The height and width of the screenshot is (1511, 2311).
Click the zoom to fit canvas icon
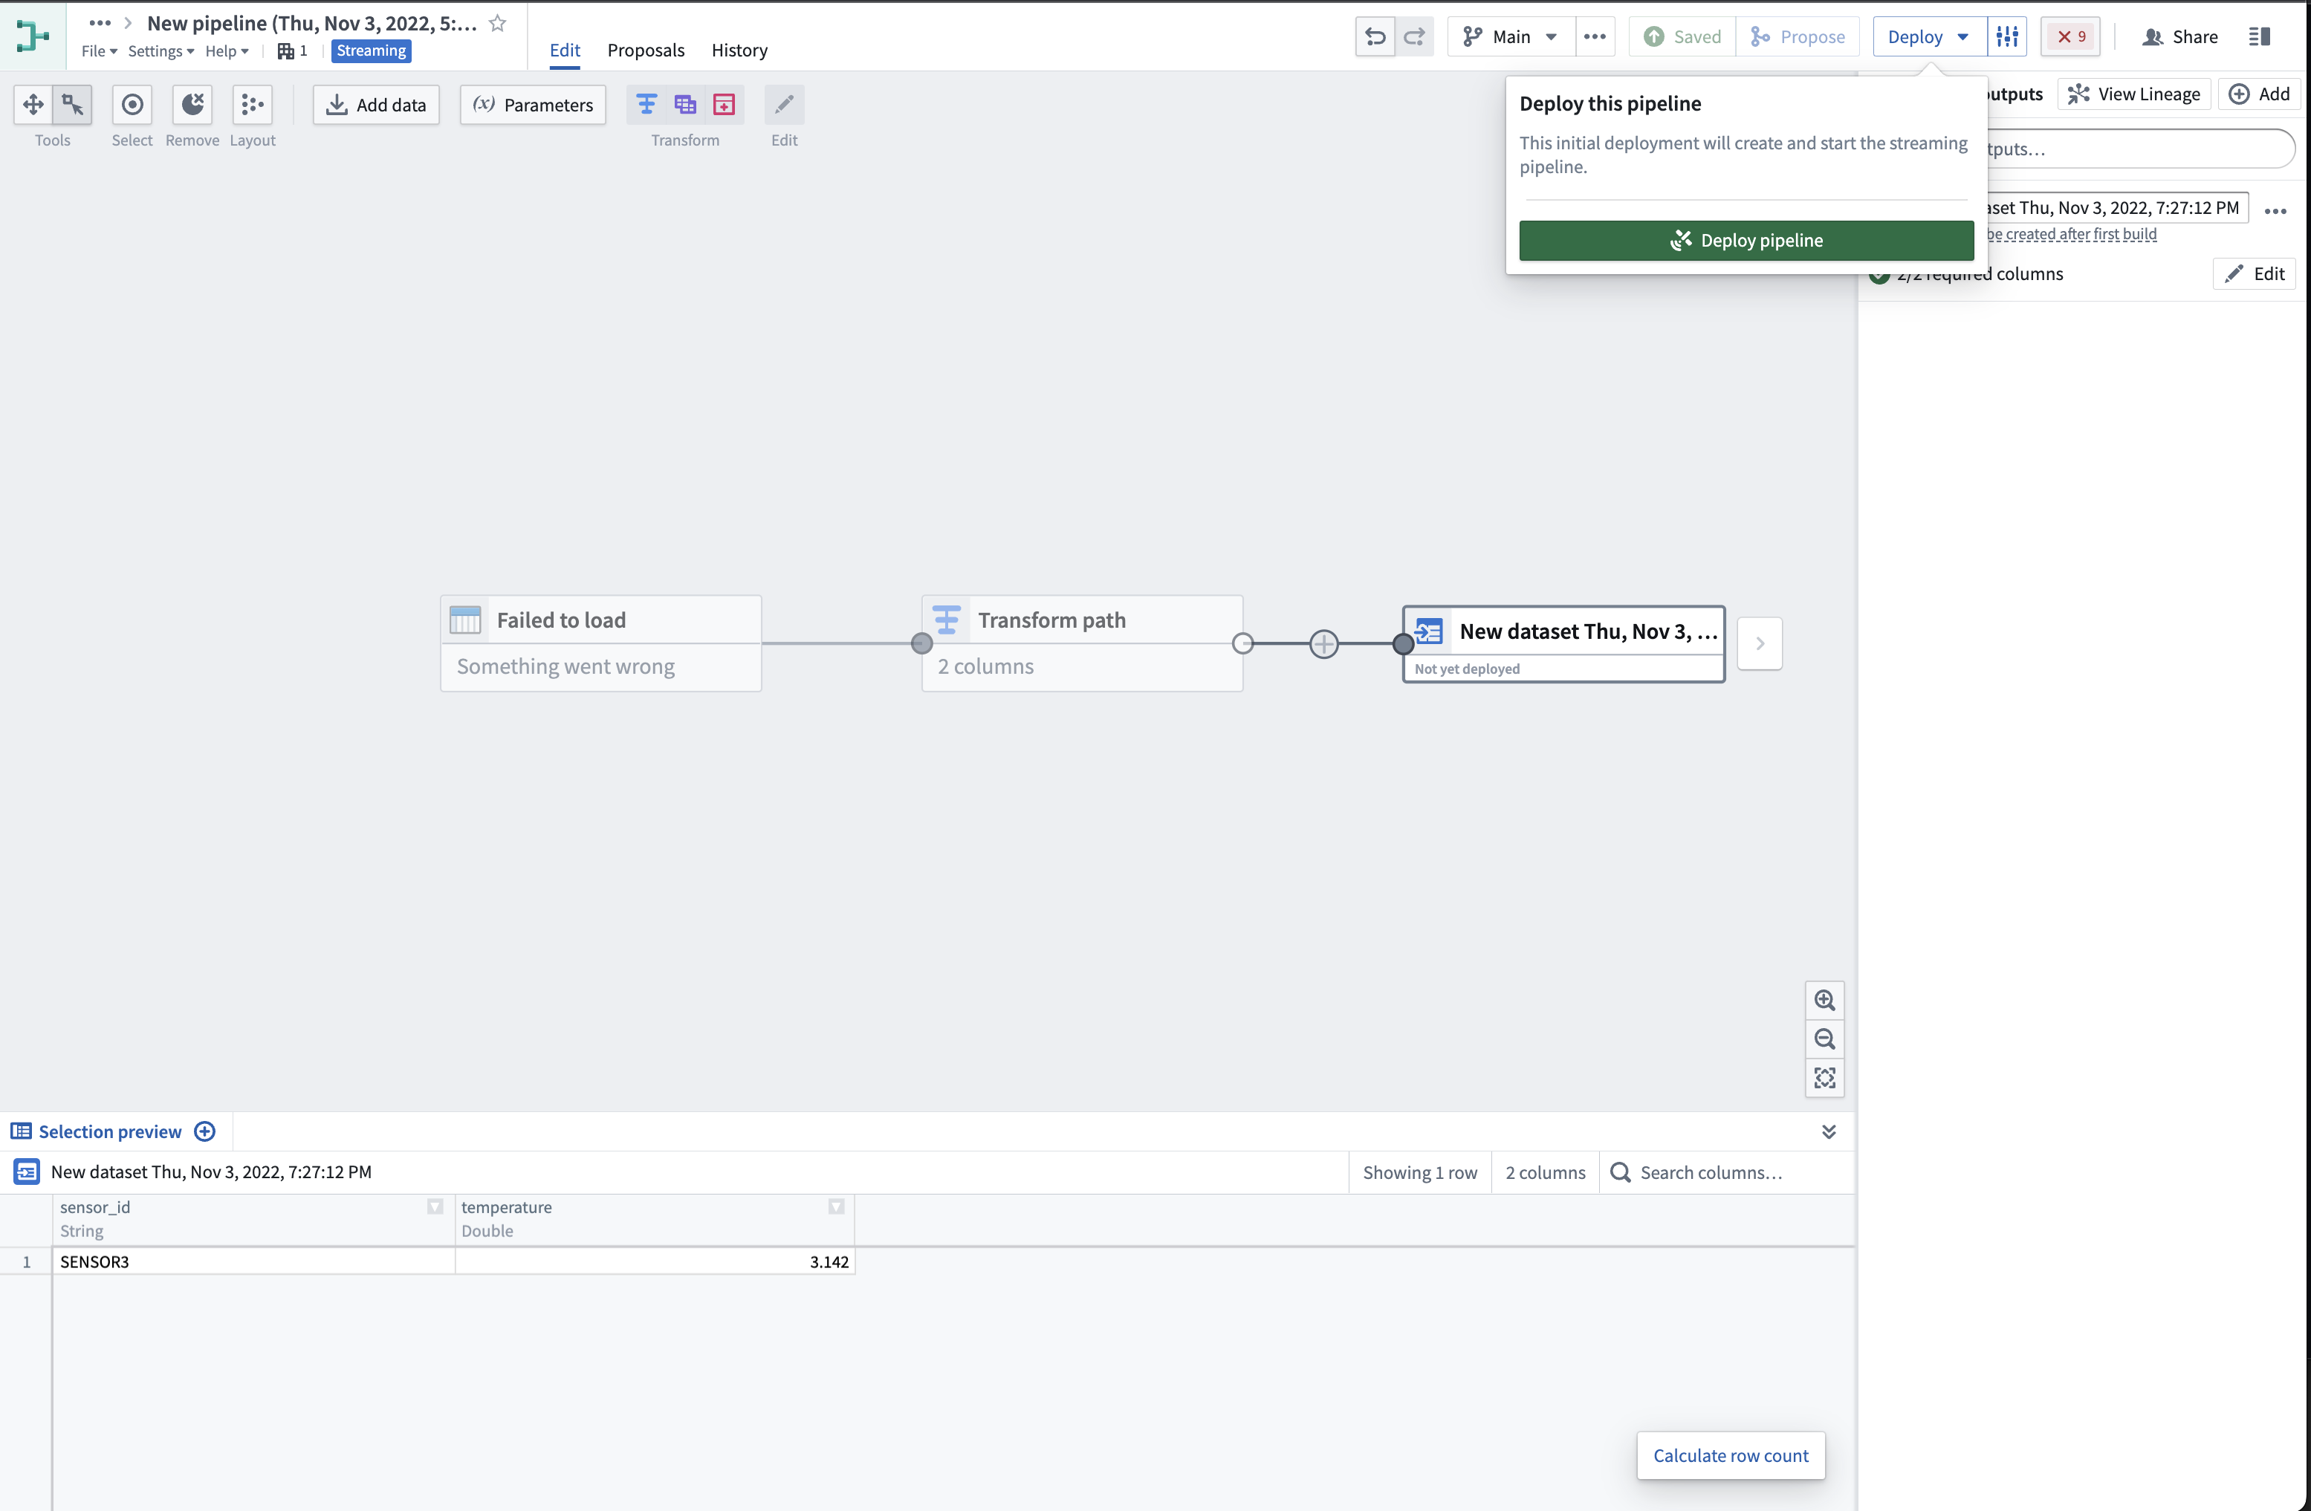click(1824, 1077)
